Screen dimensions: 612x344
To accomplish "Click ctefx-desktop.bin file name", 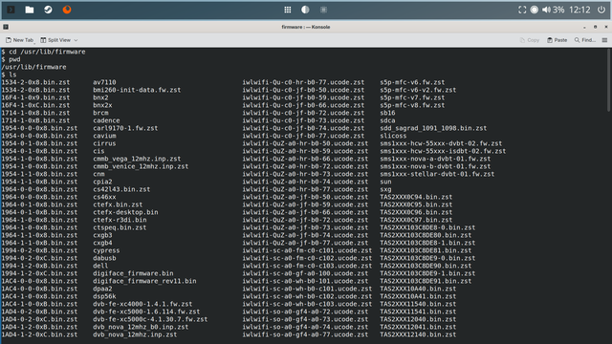I will tap(125, 212).
